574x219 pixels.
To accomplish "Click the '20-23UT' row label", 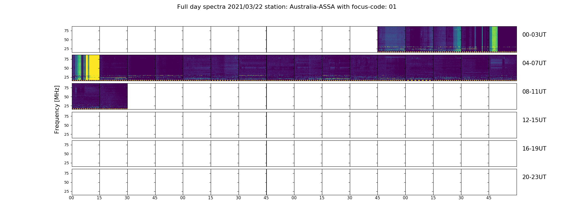I will point(534,177).
